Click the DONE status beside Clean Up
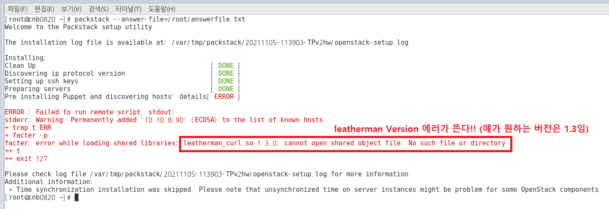Image resolution: width=609 pixels, height=209 pixels. (226, 66)
